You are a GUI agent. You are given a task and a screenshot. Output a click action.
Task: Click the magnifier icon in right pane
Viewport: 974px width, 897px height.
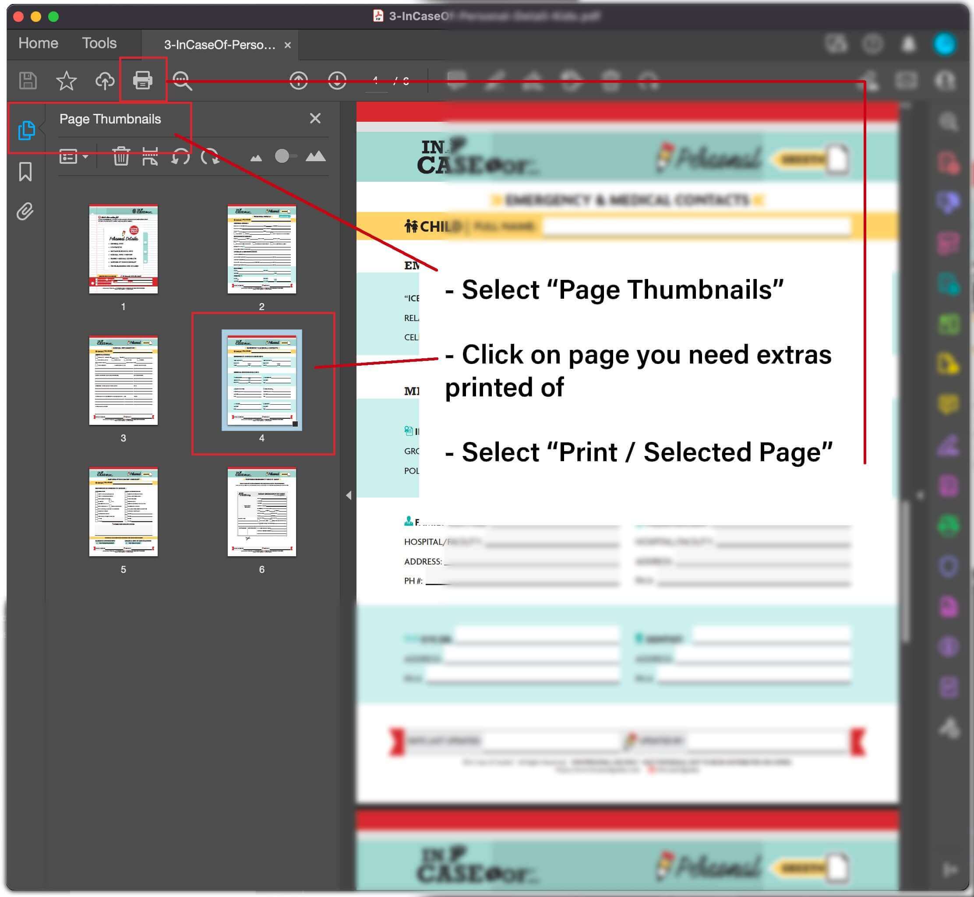[x=948, y=121]
